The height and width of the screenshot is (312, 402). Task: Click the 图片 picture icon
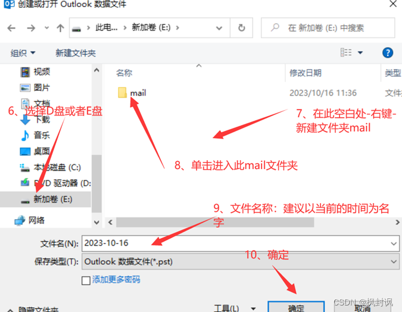pos(25,88)
